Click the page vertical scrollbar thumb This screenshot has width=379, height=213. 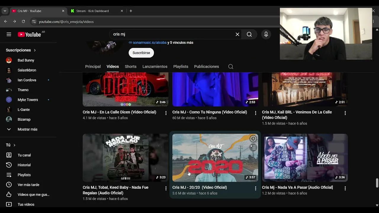click(x=377, y=183)
